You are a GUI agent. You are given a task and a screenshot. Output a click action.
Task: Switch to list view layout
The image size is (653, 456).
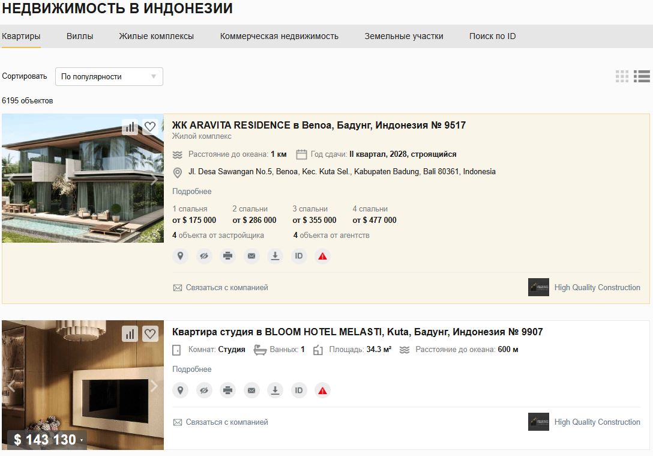(x=642, y=76)
